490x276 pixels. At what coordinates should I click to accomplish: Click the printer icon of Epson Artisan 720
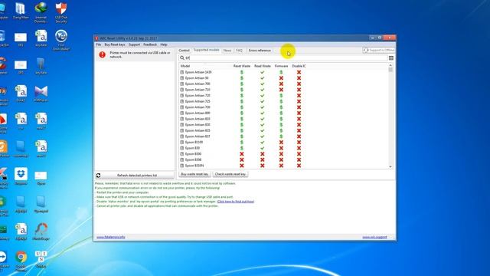tap(182, 96)
